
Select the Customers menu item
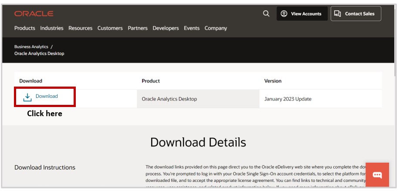[x=110, y=28]
